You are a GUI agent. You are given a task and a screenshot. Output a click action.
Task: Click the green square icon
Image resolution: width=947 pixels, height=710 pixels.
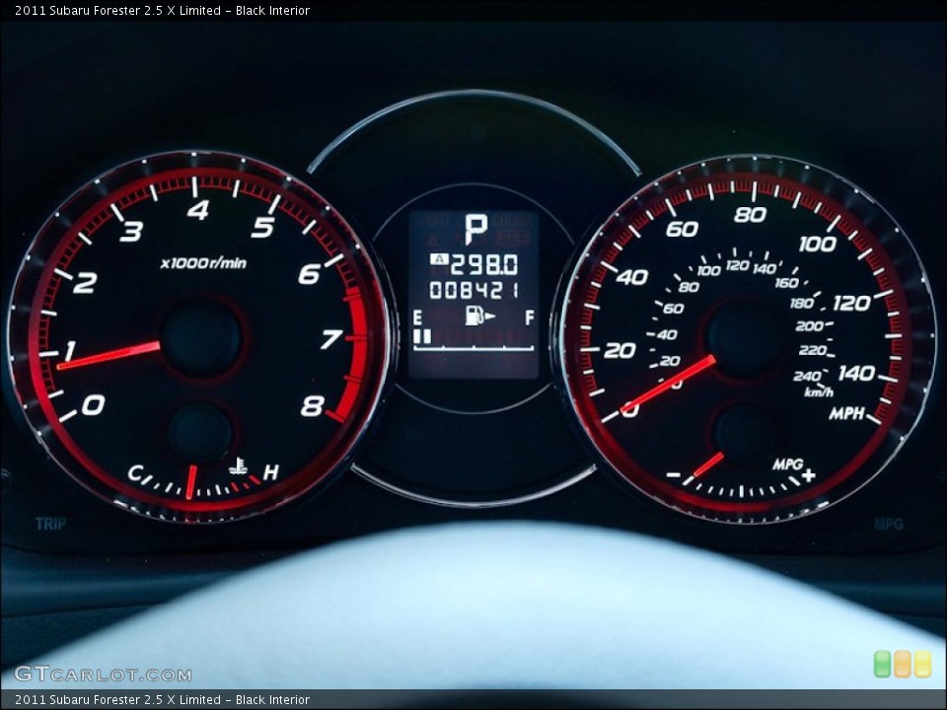click(x=882, y=664)
